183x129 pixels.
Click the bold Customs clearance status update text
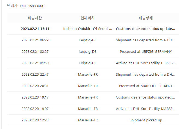[145, 29]
